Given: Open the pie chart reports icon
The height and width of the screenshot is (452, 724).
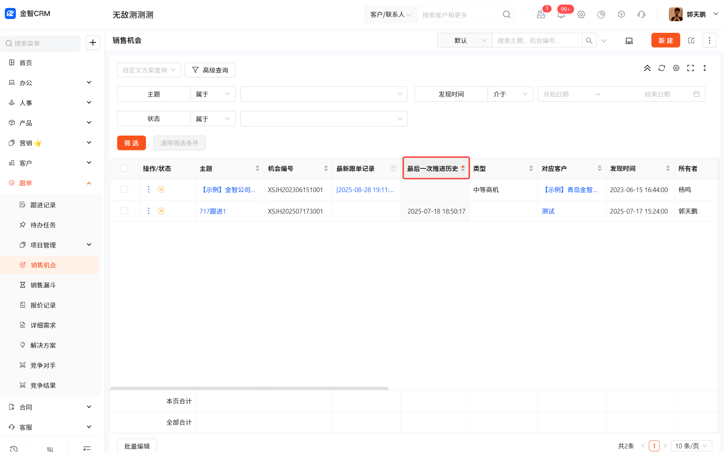Looking at the screenshot, I should pyautogui.click(x=601, y=15).
